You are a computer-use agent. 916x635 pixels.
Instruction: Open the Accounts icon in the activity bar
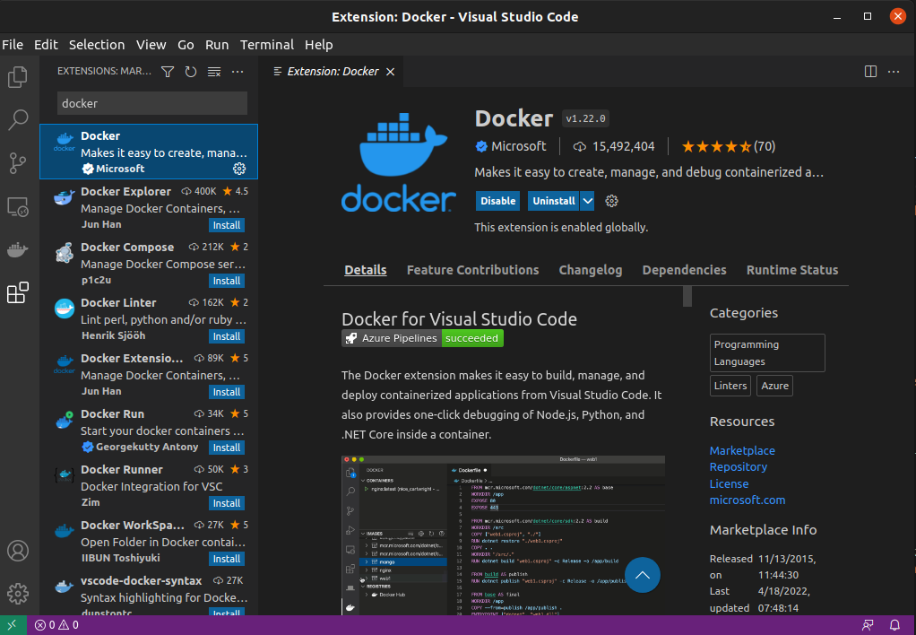(x=18, y=551)
